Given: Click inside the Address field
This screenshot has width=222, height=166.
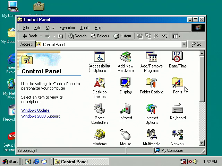Looking at the screenshot, I should click(108, 45).
